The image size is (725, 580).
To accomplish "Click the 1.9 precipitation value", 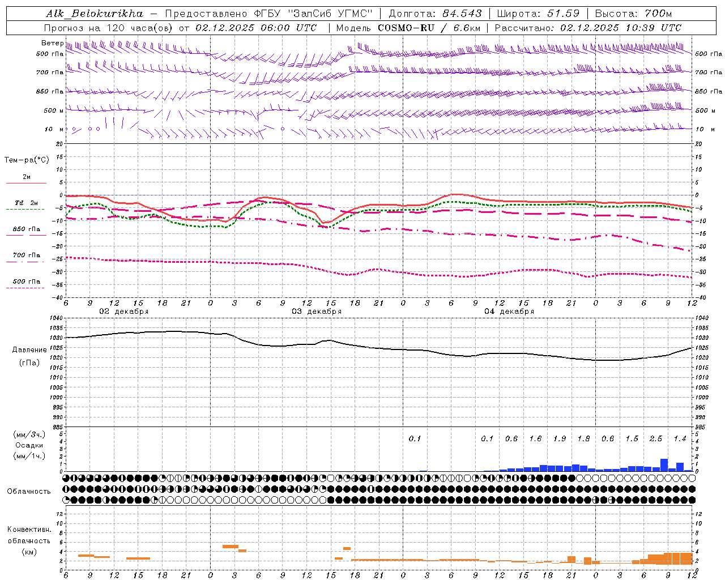I will point(560,439).
